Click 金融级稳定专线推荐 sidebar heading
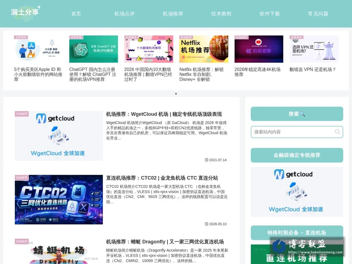Viewport: 352px width, 264px height. coord(297,155)
